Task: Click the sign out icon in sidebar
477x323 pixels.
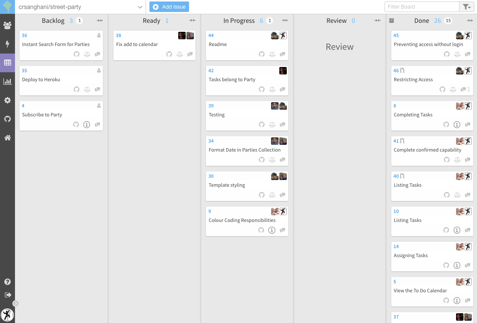Action: tap(7, 295)
